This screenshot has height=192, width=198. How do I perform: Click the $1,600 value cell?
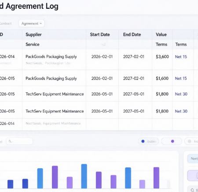[162, 79]
